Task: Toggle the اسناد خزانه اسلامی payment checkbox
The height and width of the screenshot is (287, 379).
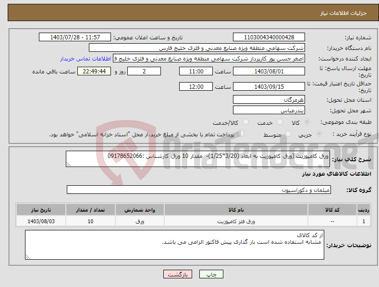Action: click(x=241, y=133)
